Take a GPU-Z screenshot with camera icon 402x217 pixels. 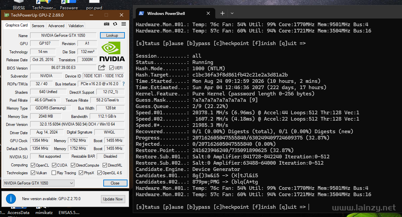click(x=107, y=24)
